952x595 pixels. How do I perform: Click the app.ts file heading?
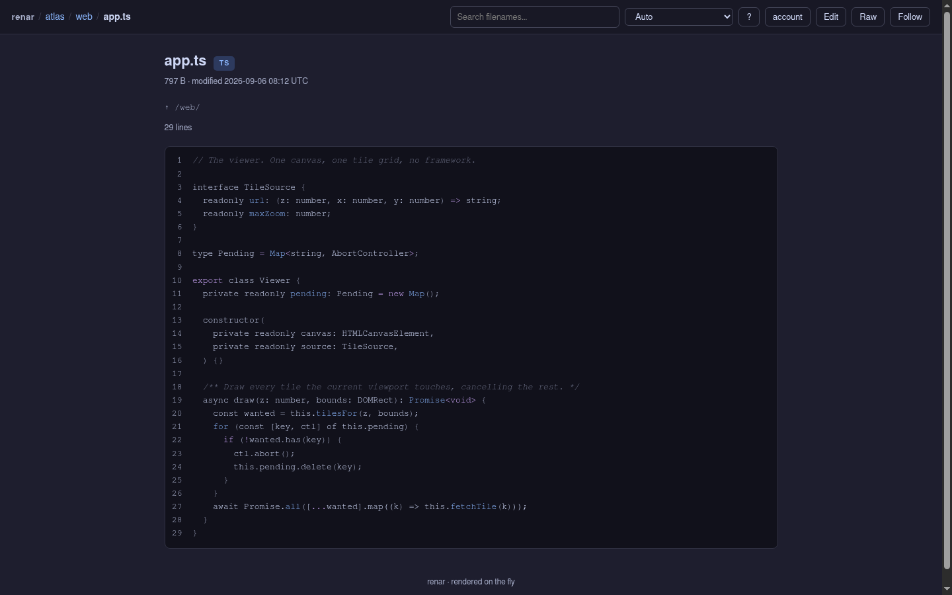click(x=185, y=61)
